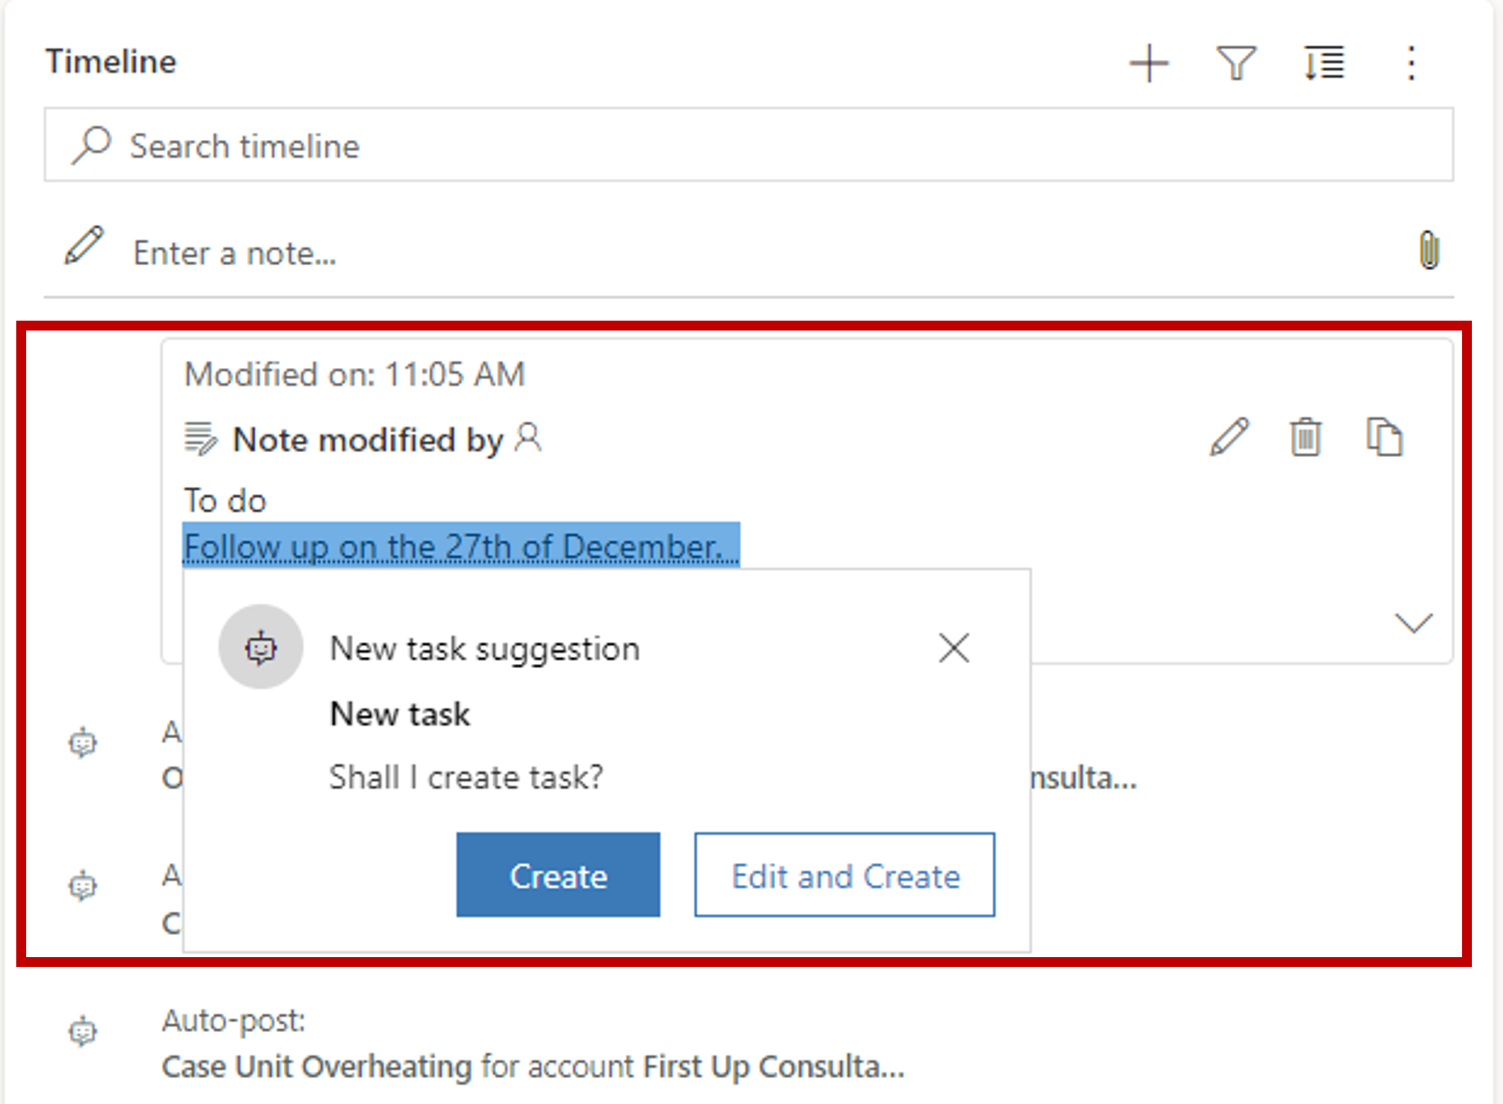The image size is (1503, 1104).
Task: Collapse the note with chevron arrow
Action: 1413,622
